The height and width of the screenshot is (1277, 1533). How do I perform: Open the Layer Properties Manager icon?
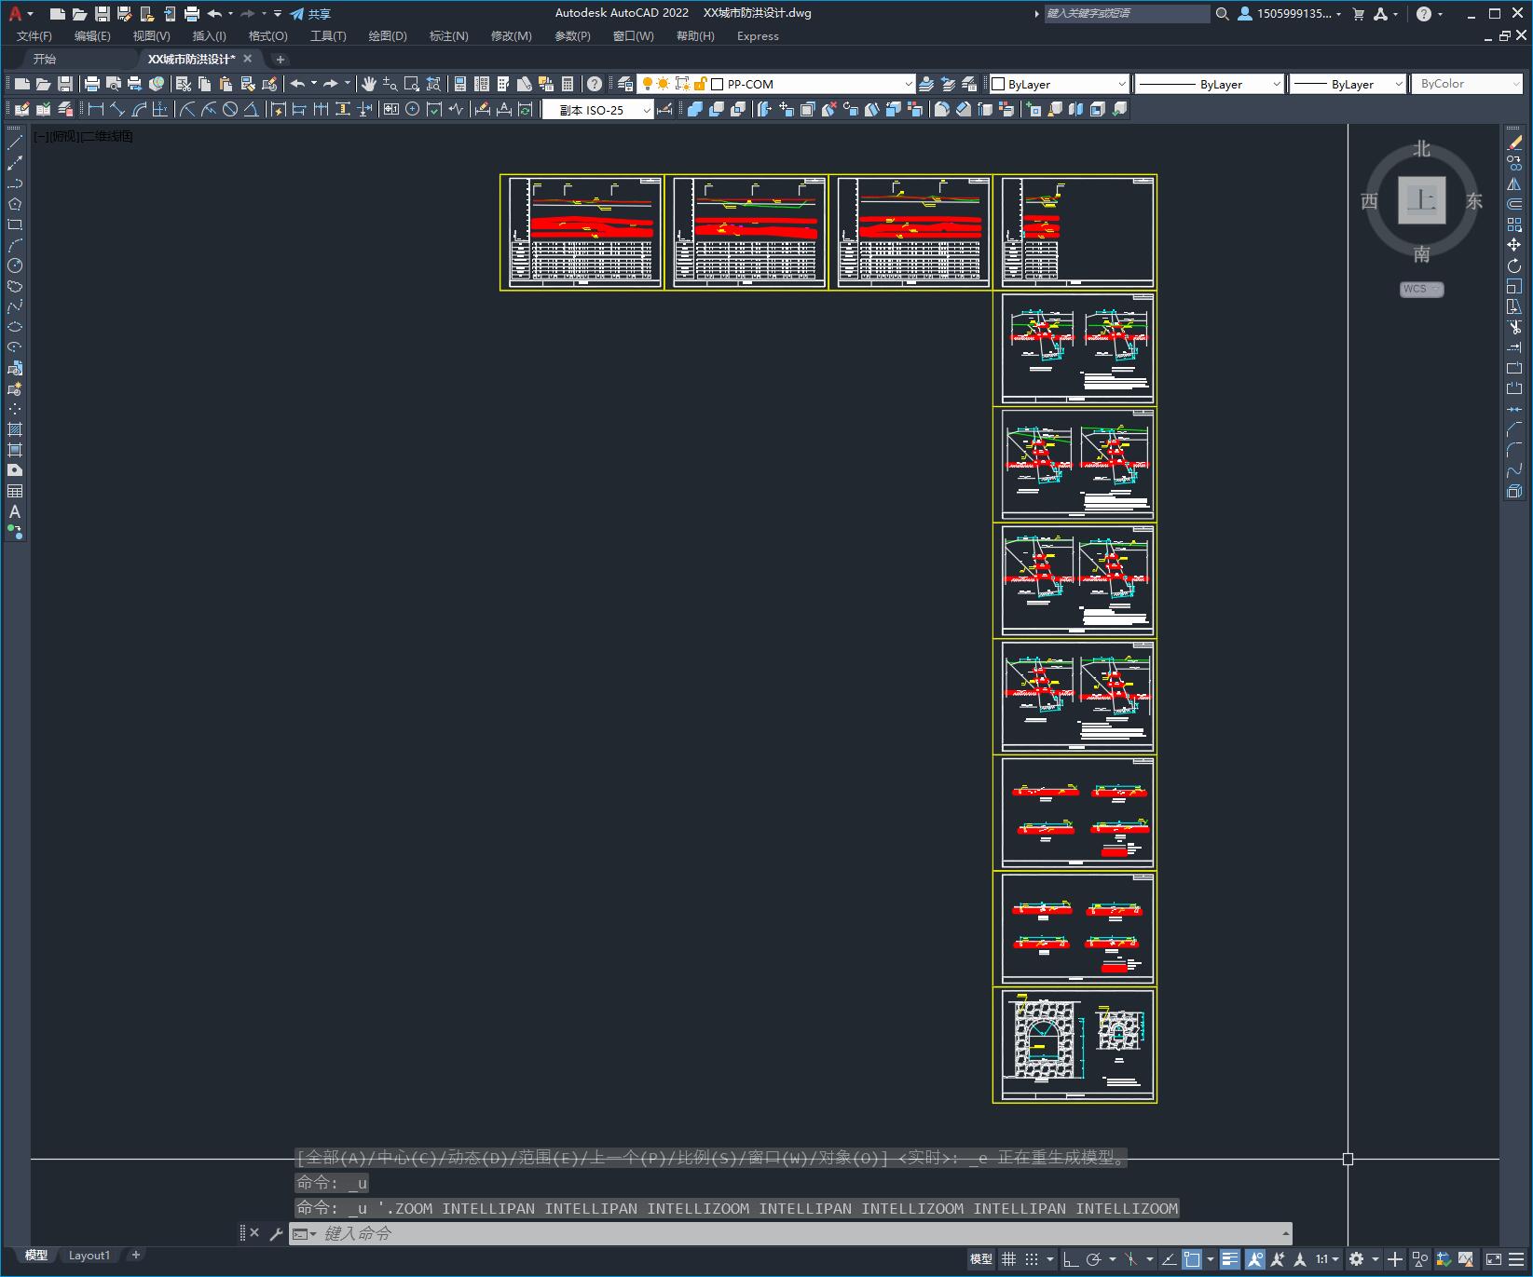click(625, 84)
